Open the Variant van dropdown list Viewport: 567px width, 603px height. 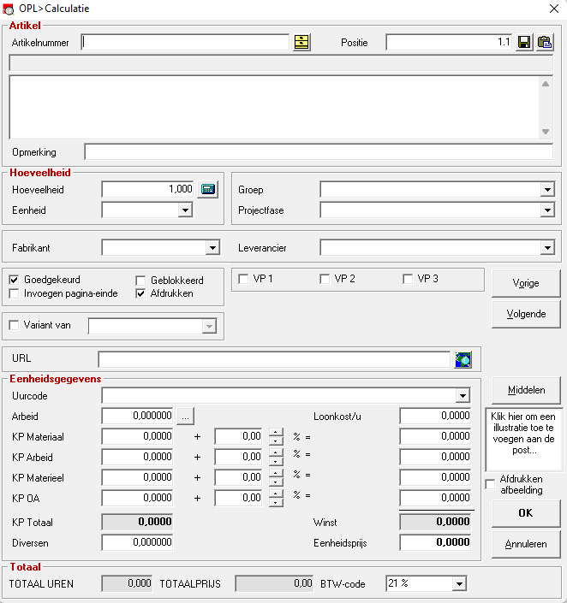[x=209, y=327]
